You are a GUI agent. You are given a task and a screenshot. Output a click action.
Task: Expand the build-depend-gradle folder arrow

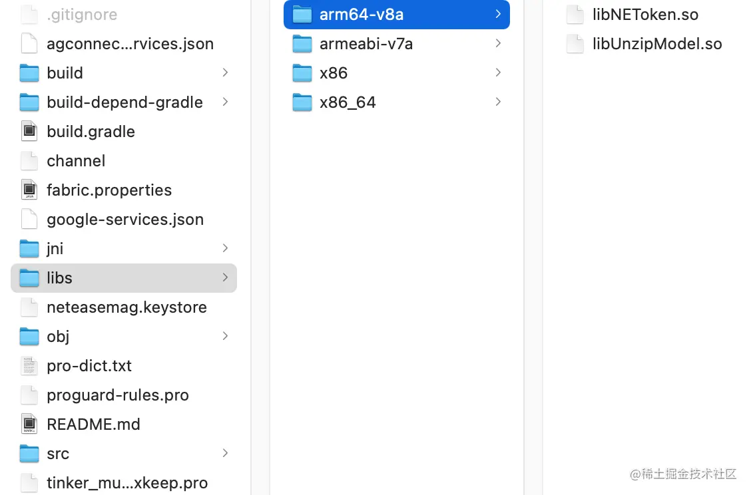coord(225,102)
